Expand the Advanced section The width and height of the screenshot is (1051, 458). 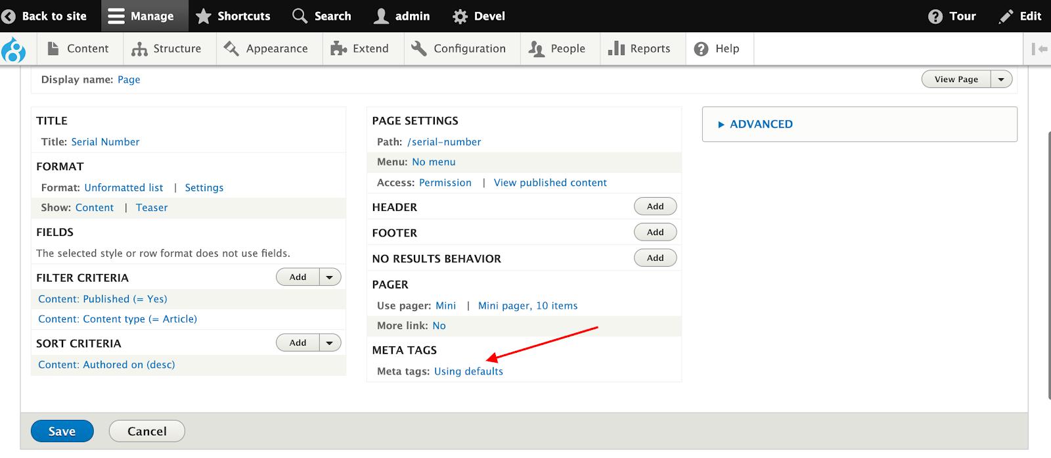point(761,124)
